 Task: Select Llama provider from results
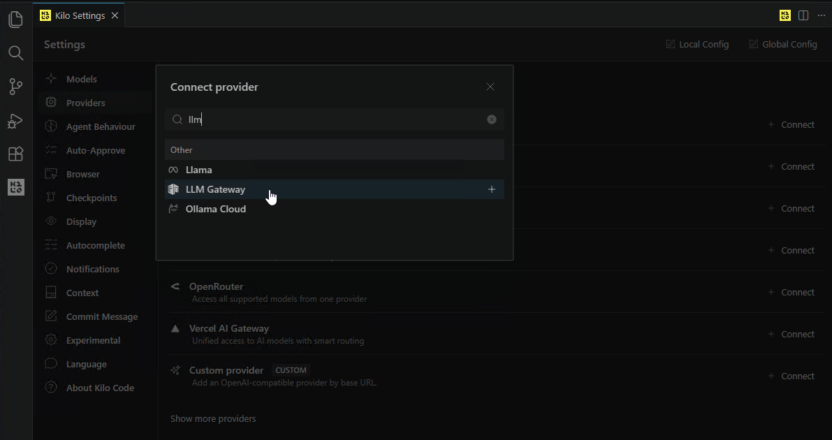point(335,170)
